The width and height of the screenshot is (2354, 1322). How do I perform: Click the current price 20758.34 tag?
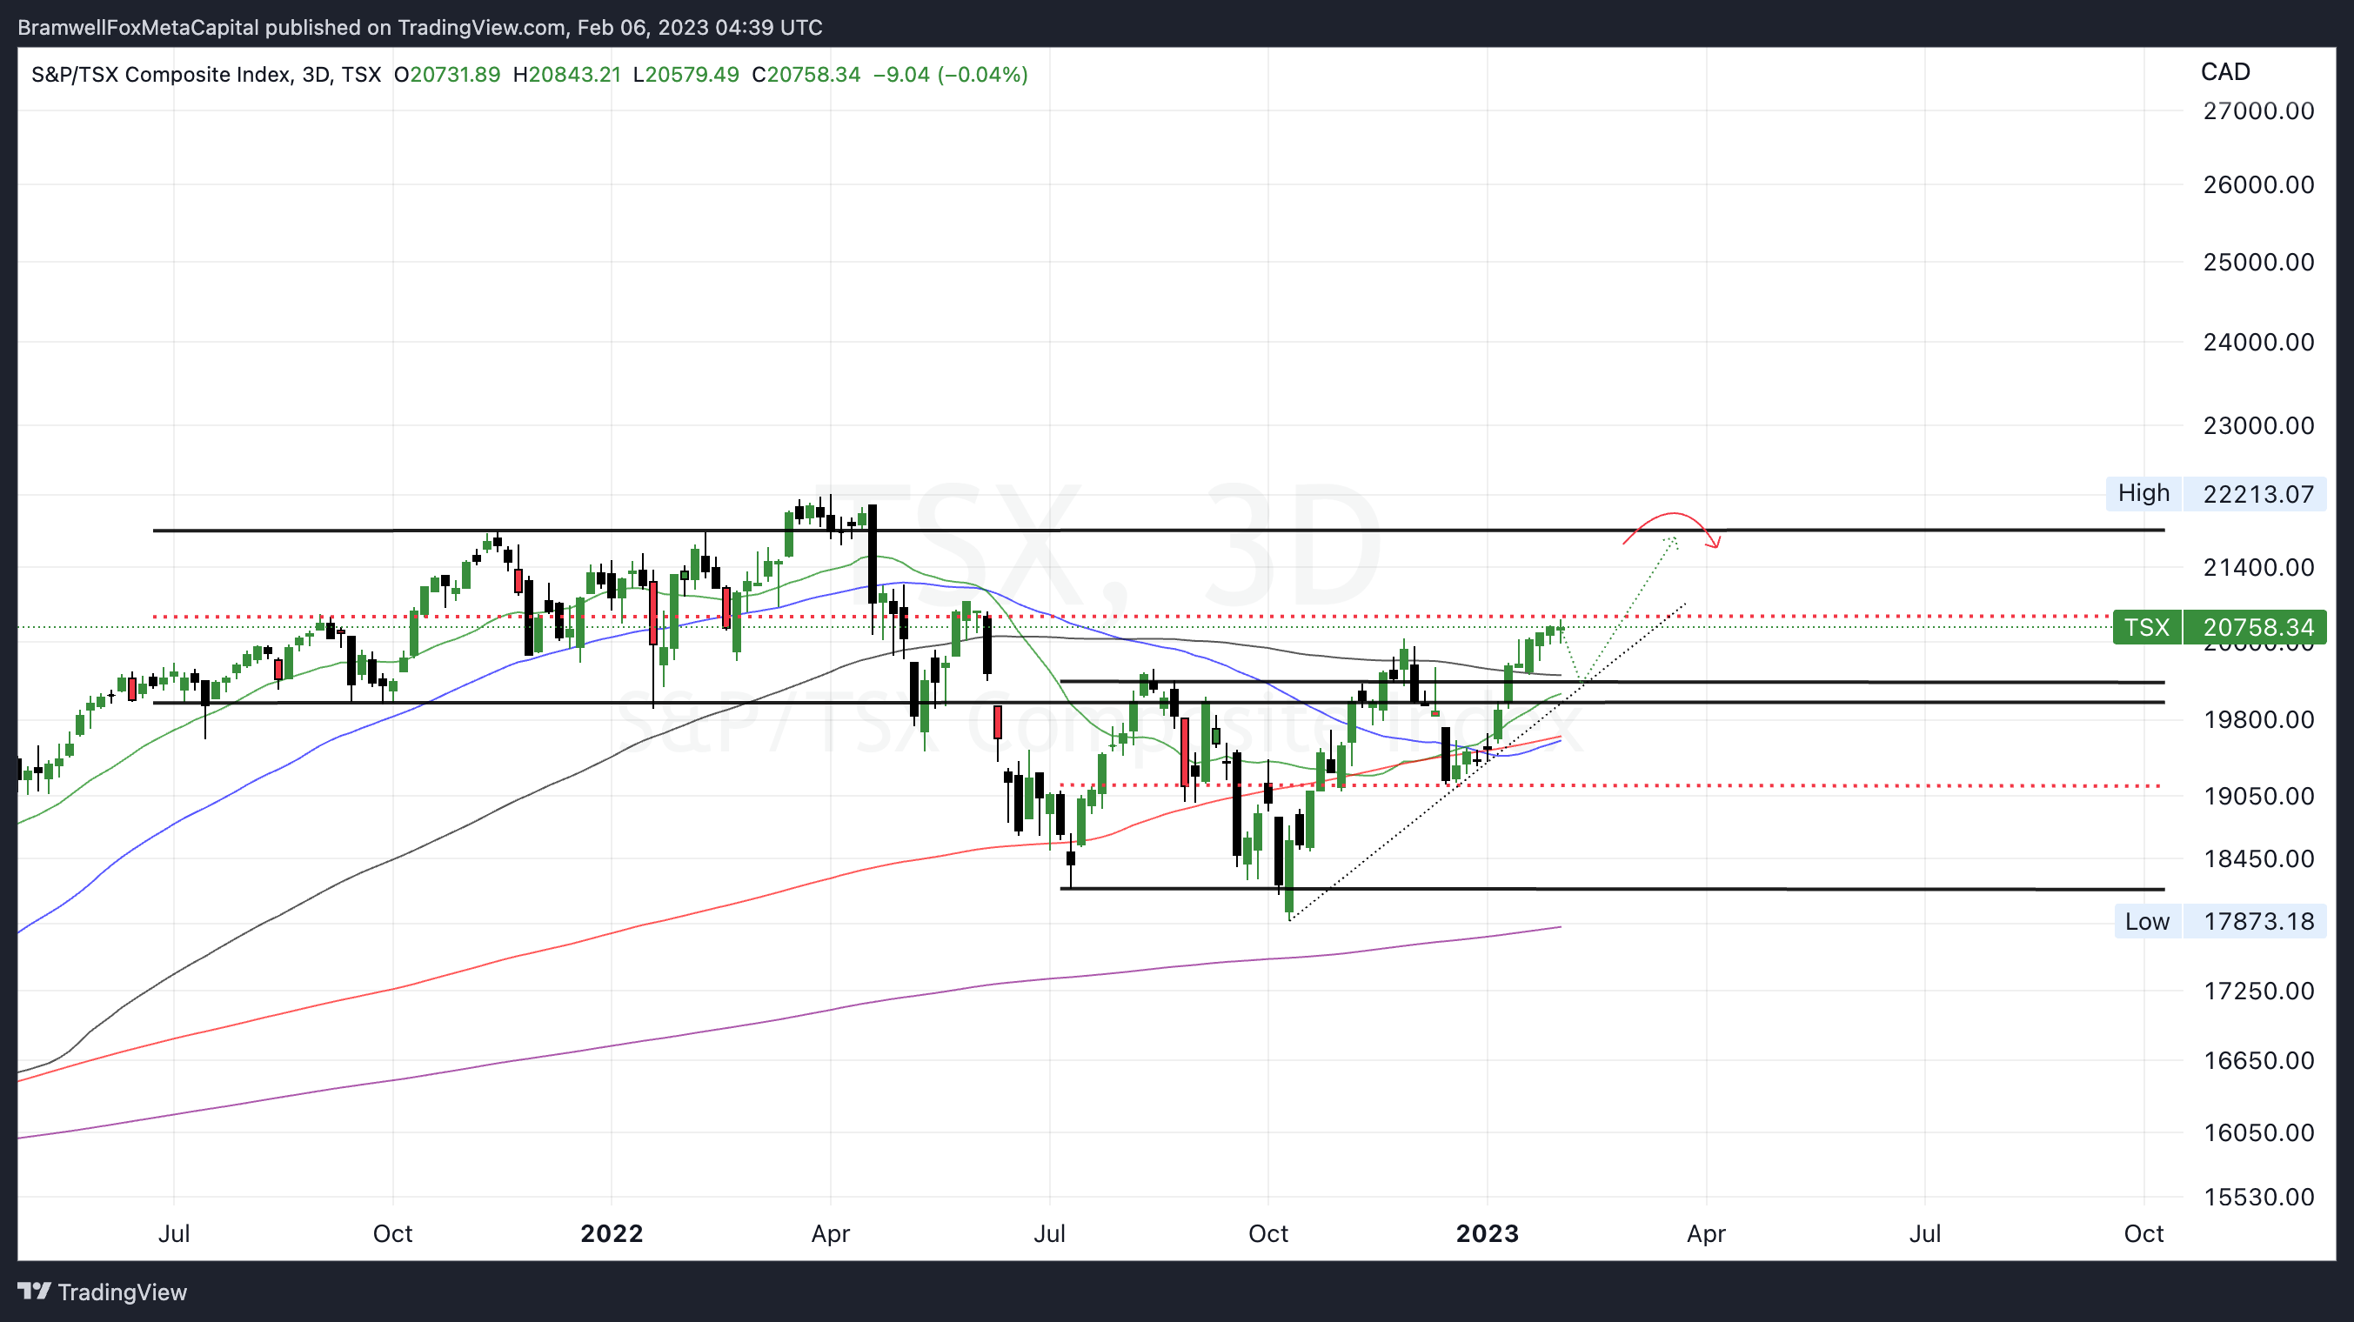click(x=2256, y=628)
